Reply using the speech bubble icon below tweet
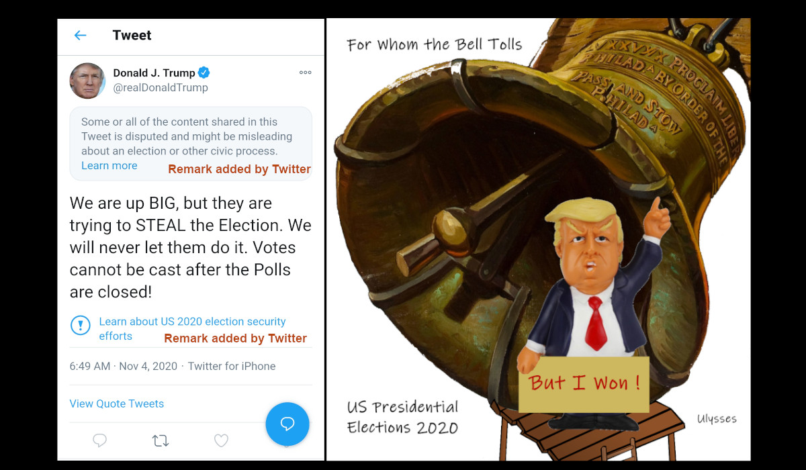806x470 pixels. (100, 440)
